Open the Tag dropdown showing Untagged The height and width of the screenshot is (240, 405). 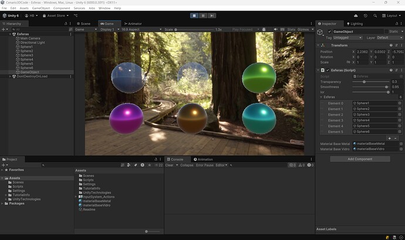pos(347,38)
